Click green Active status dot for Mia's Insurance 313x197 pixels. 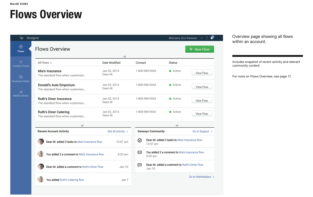[170, 71]
